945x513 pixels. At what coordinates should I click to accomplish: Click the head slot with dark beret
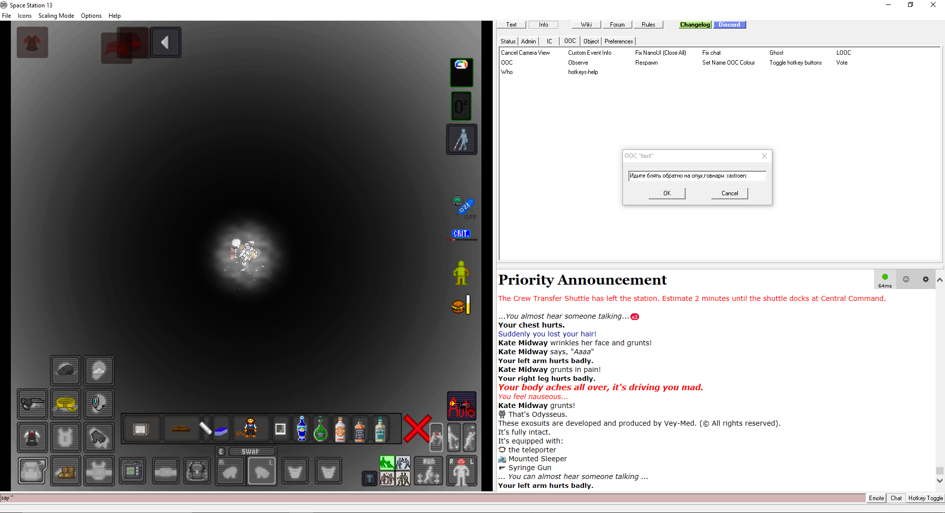click(x=66, y=370)
